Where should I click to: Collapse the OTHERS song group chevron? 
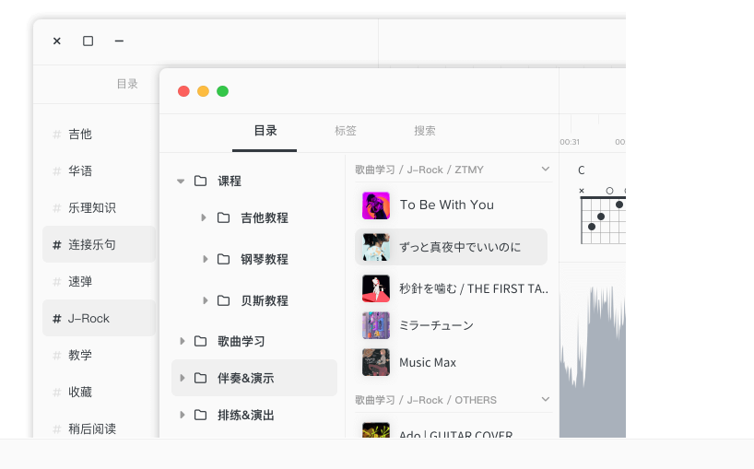point(545,400)
